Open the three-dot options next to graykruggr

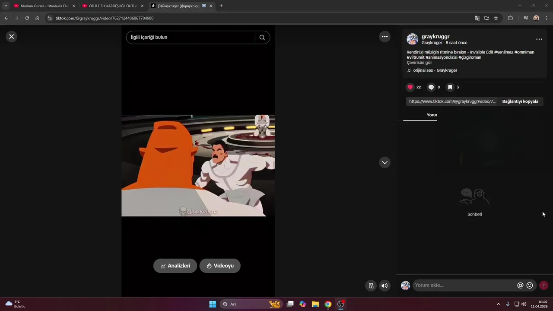(539, 39)
